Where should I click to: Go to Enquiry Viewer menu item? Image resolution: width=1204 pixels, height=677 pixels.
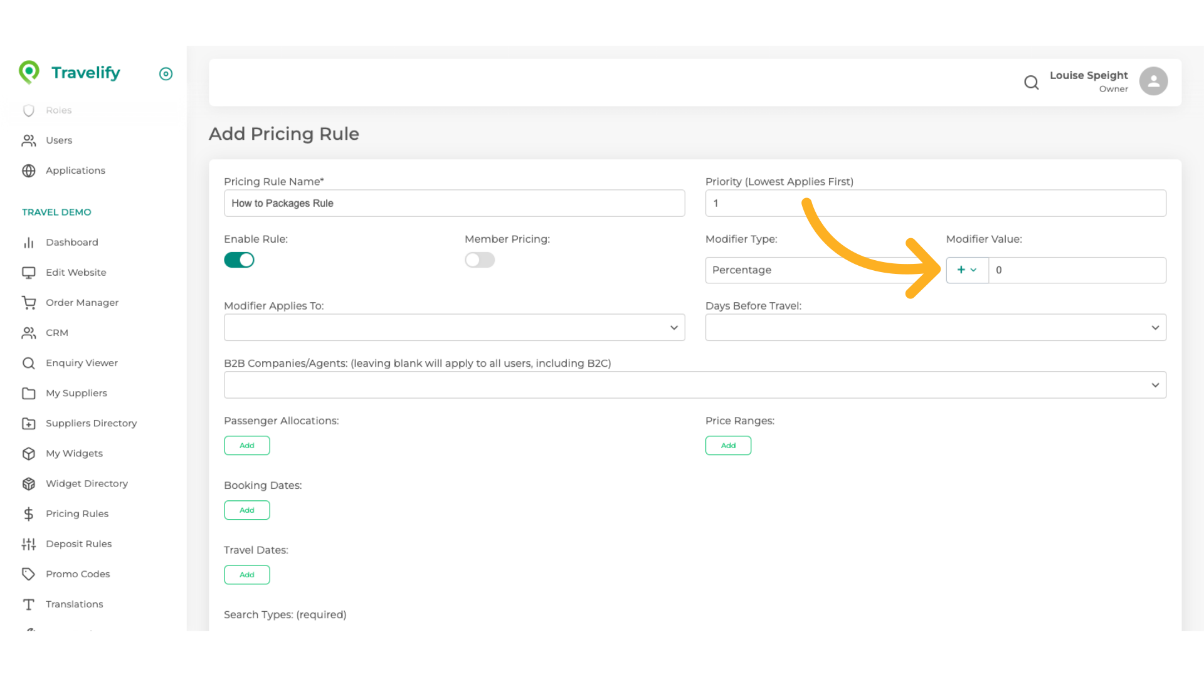tap(82, 363)
